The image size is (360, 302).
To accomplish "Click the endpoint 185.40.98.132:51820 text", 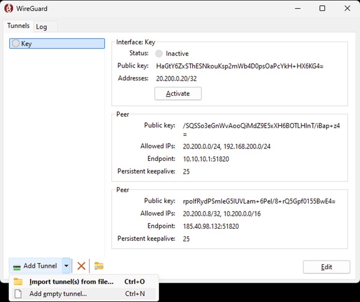I will pyautogui.click(x=211, y=226).
